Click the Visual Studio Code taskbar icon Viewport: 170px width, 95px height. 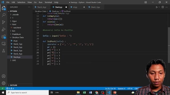click(109, 93)
